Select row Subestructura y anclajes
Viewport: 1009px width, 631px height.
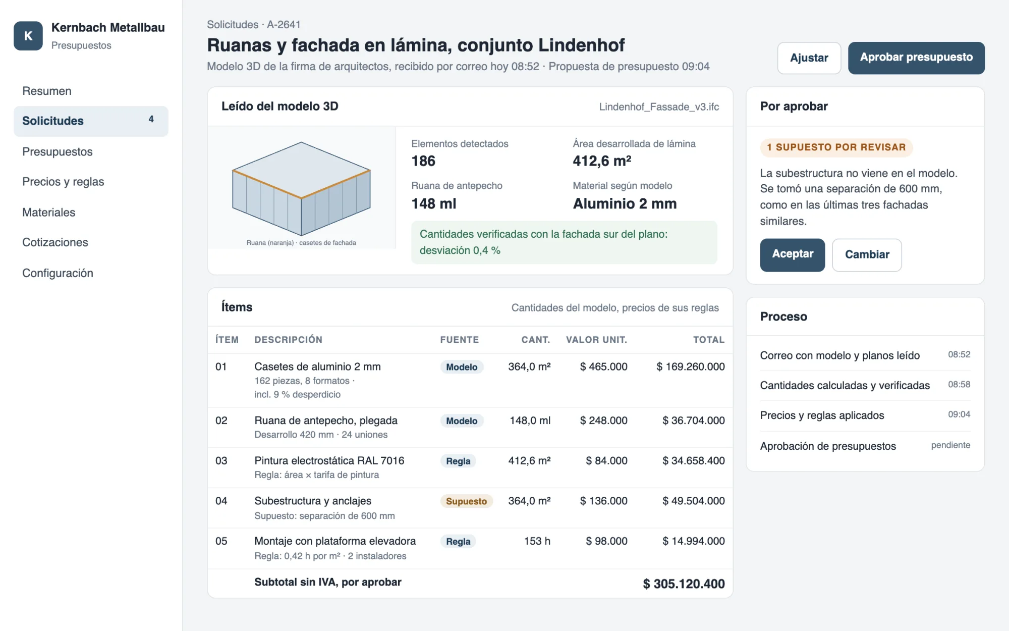click(470, 508)
